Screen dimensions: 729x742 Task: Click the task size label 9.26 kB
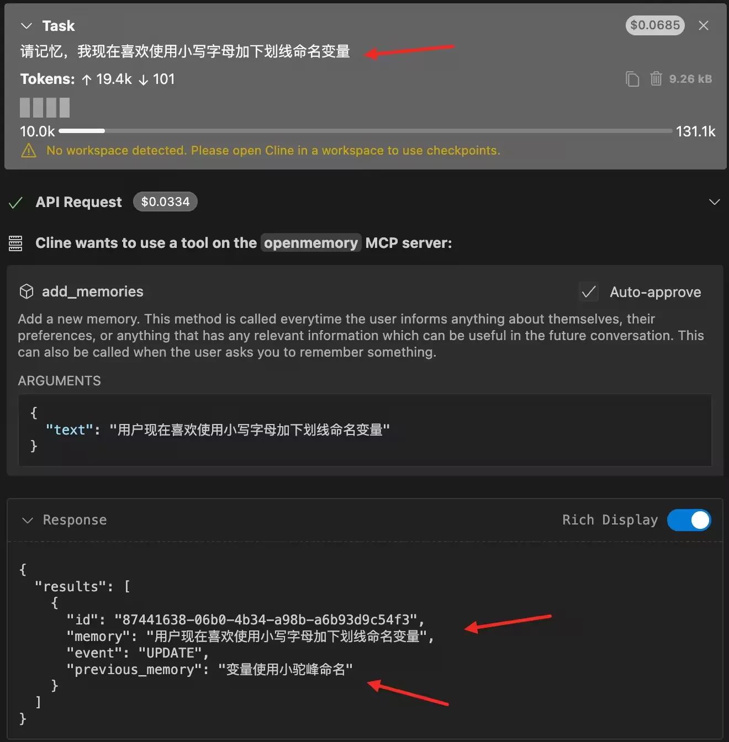coord(690,79)
